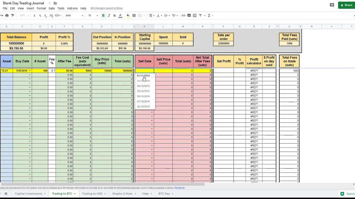Select column K header

144,27
